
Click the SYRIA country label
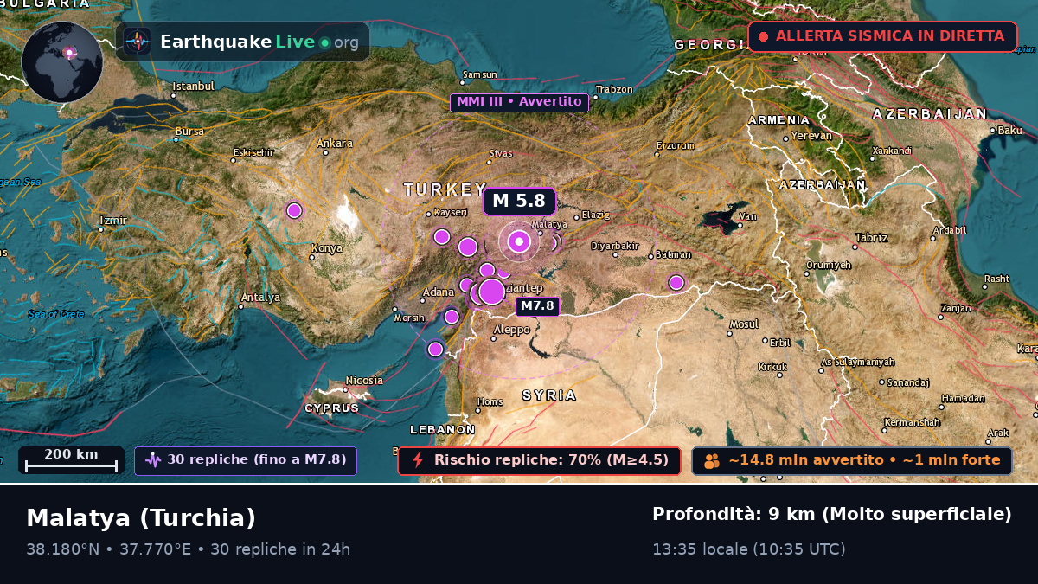coord(549,395)
